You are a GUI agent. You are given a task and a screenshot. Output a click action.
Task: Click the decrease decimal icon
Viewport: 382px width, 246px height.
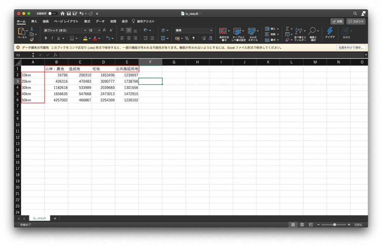pos(210,38)
